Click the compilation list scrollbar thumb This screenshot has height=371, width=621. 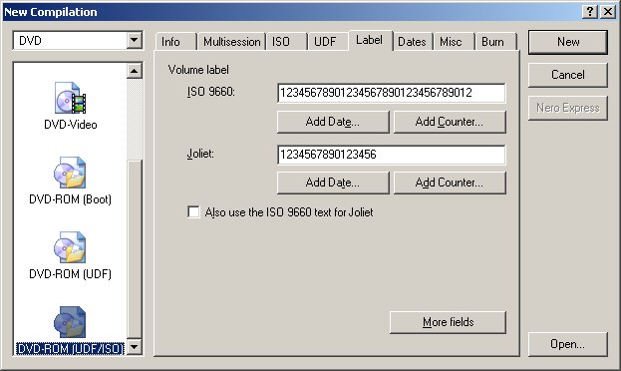(x=135, y=249)
